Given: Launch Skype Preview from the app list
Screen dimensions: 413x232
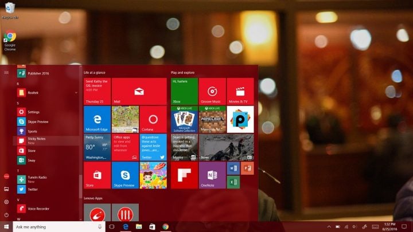Looking at the screenshot, I should tap(46, 121).
